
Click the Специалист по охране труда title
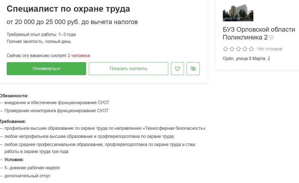[x=68, y=9]
